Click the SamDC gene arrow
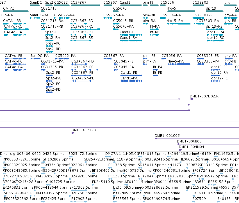This screenshot has height=203, width=239. 35,5
